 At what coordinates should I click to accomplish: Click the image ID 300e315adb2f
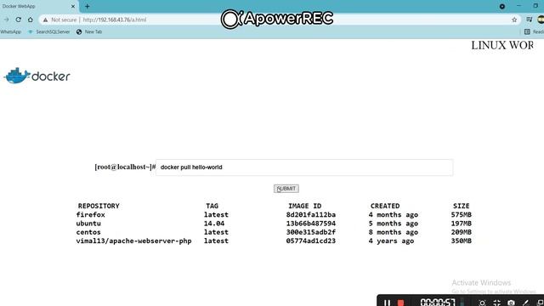tap(311, 232)
